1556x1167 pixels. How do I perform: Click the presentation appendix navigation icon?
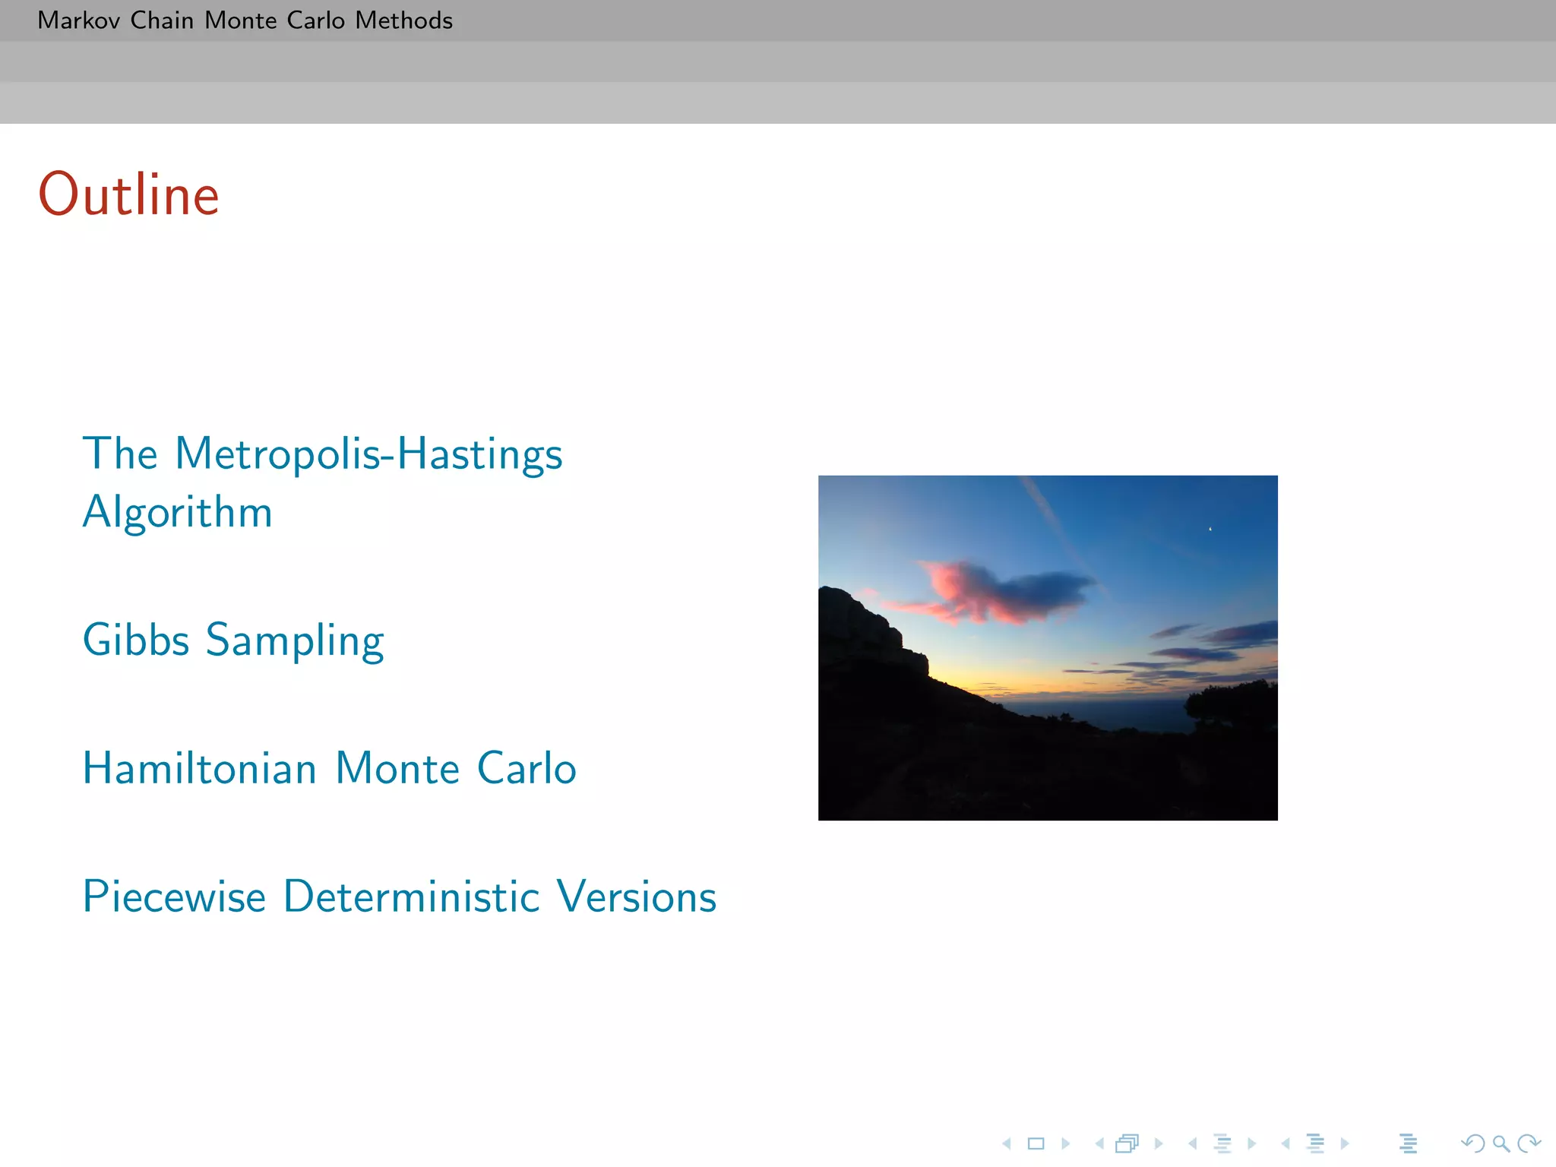point(1408,1143)
